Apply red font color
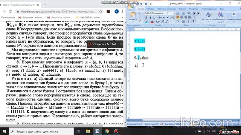The width and height of the screenshot is (241, 135). point(152,22)
